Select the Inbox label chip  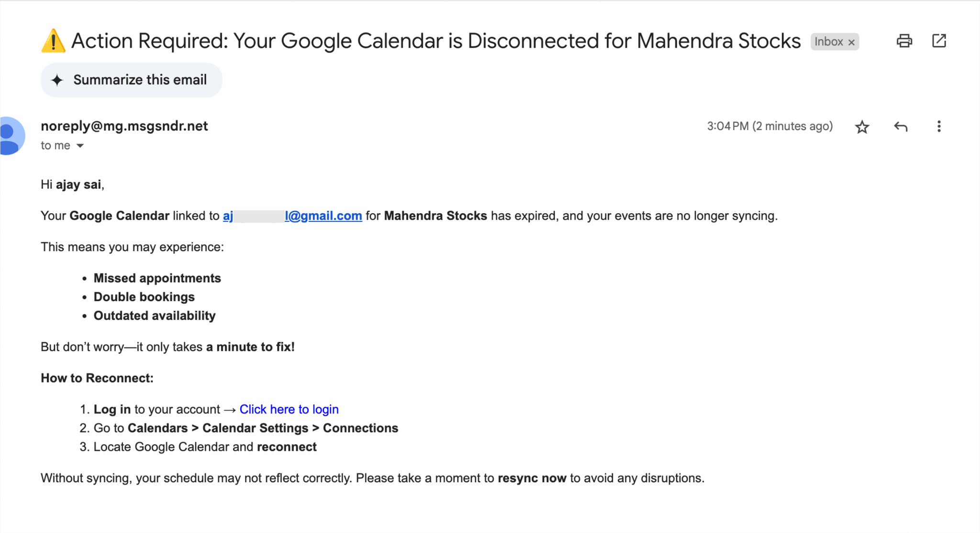835,42
